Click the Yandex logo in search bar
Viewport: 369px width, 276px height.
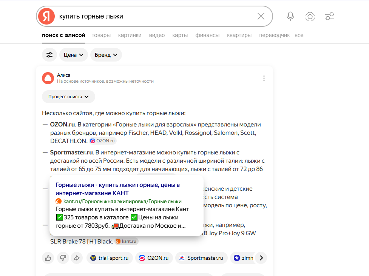[46, 16]
